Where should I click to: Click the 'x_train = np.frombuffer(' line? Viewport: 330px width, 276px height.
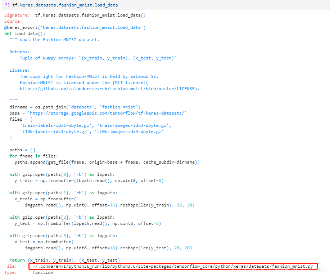coord(45,199)
